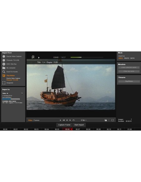
Task: Click the Capture Frame button
Action: (64, 125)
